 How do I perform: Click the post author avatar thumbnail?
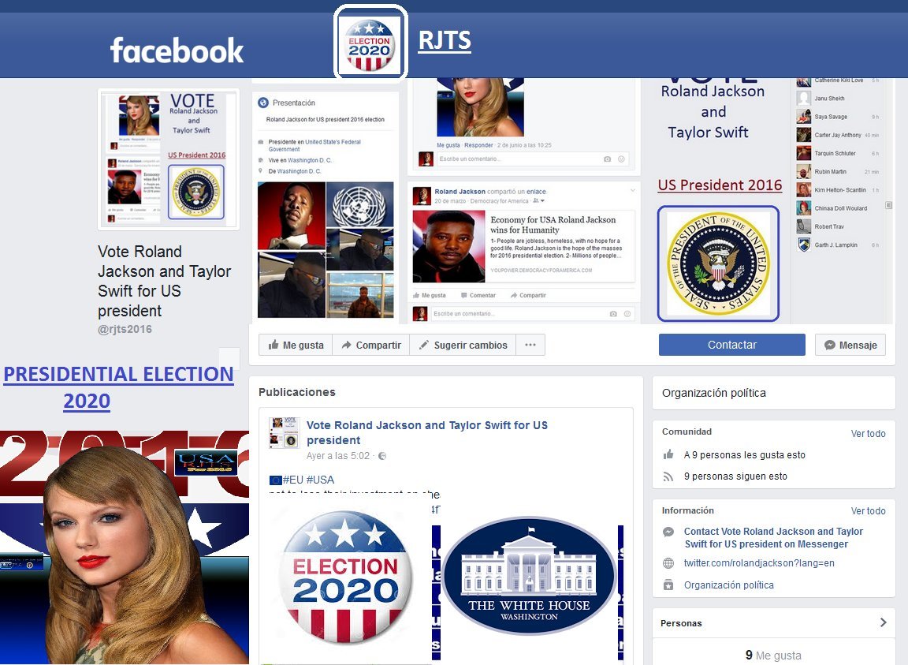pyautogui.click(x=284, y=432)
